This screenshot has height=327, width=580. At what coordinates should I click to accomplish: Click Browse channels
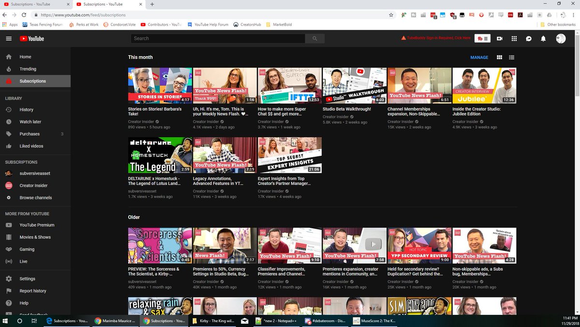(x=35, y=198)
